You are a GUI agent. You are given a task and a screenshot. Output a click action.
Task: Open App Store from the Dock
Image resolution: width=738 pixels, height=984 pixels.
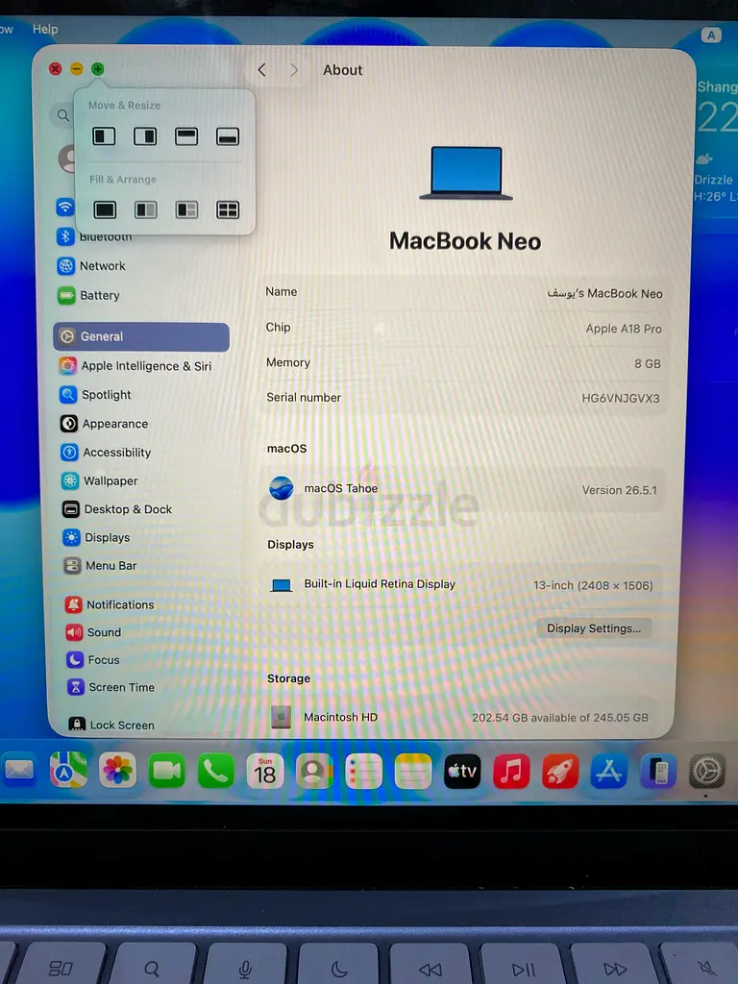pos(608,772)
